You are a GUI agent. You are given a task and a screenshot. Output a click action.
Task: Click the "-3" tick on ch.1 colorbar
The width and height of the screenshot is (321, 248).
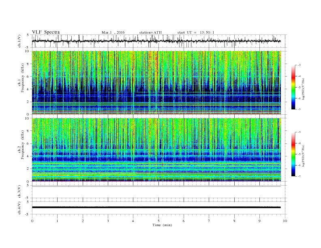299,65
